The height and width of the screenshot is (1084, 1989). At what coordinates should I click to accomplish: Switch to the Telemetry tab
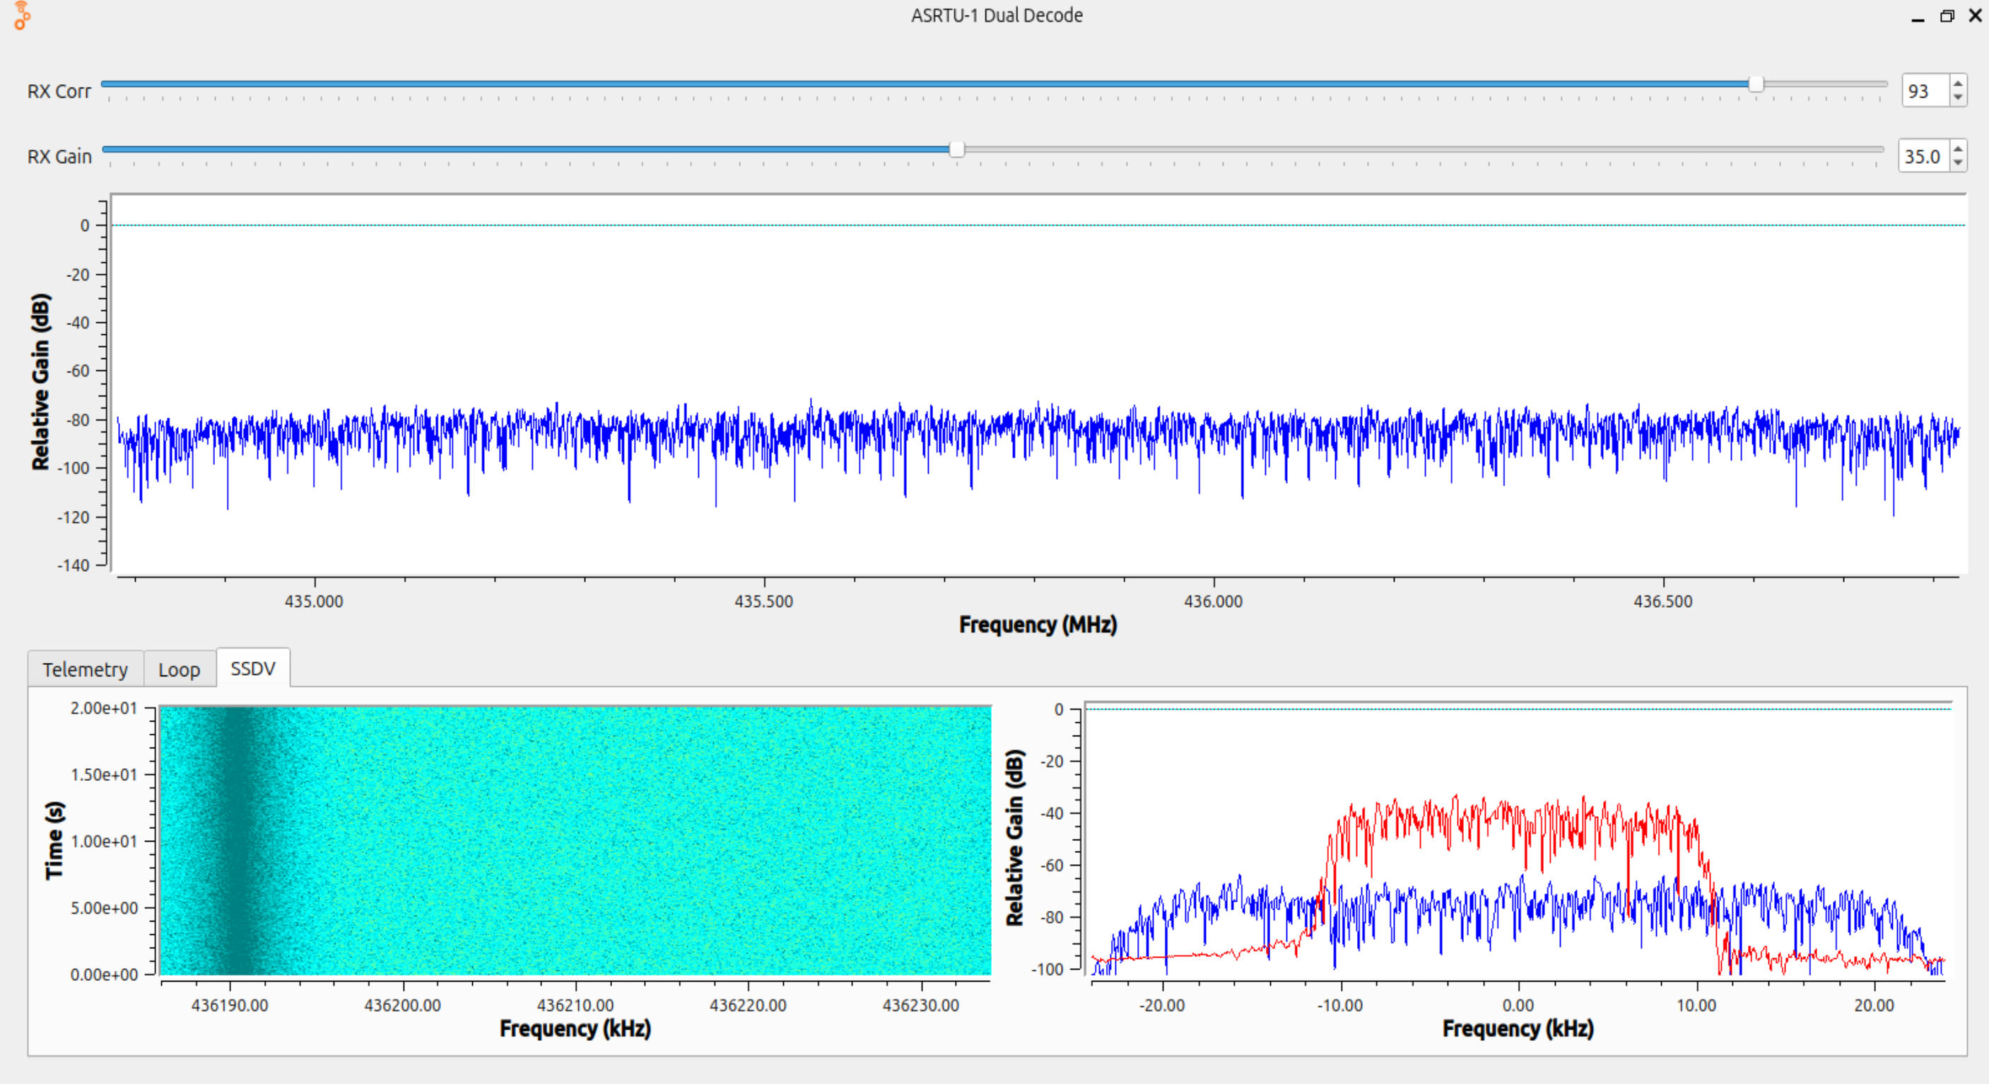click(85, 669)
